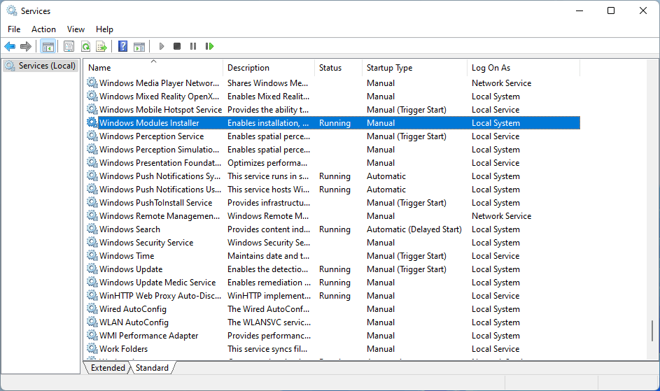The image size is (660, 391).
Task: Click the Stop Service square icon
Action: 177,46
